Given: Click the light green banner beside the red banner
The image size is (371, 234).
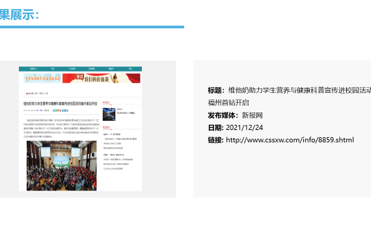Looking at the screenshot, I should point(42,78).
